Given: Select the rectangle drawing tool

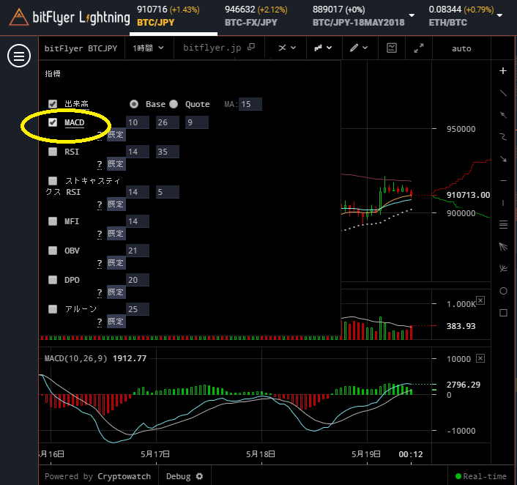Looking at the screenshot, I should [502, 313].
